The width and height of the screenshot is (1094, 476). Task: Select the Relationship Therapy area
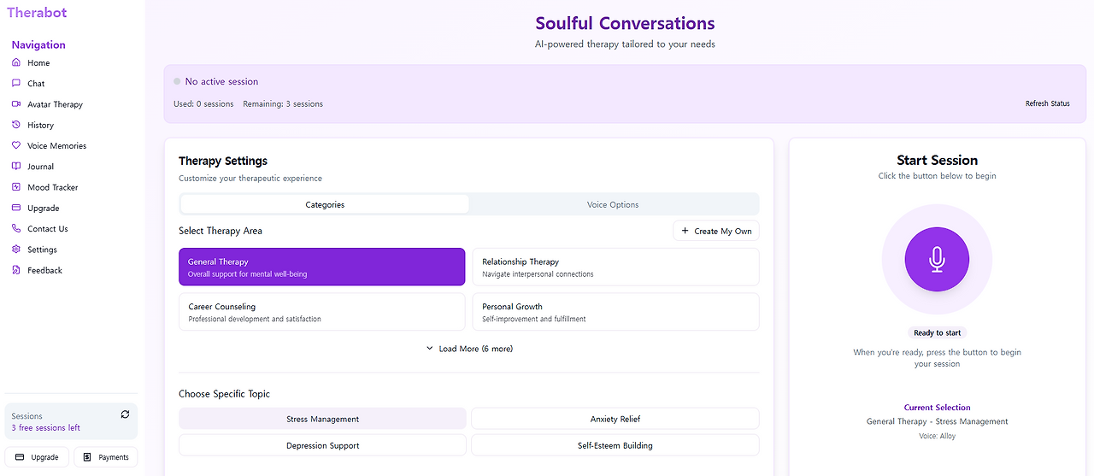[x=615, y=267]
